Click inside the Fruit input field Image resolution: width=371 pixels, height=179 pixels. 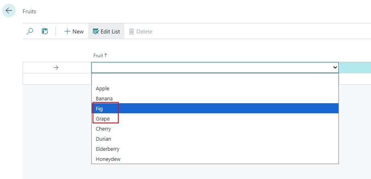[x=212, y=68]
